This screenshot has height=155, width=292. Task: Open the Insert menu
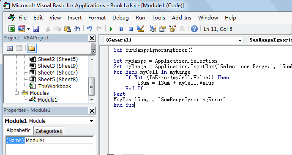pos(74,18)
